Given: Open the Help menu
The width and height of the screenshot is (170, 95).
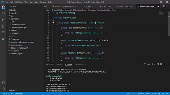Looking at the screenshot, I should pyautogui.click(x=50, y=2).
